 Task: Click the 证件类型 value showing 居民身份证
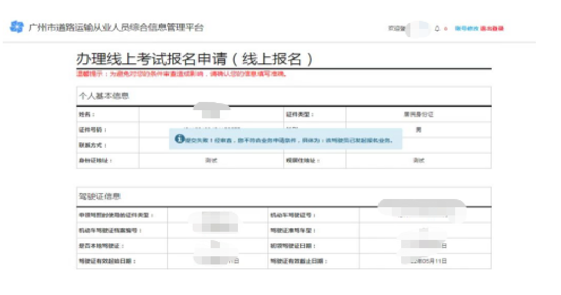[x=418, y=115]
